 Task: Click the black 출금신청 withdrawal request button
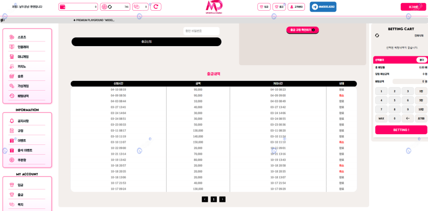pyautogui.click(x=146, y=41)
